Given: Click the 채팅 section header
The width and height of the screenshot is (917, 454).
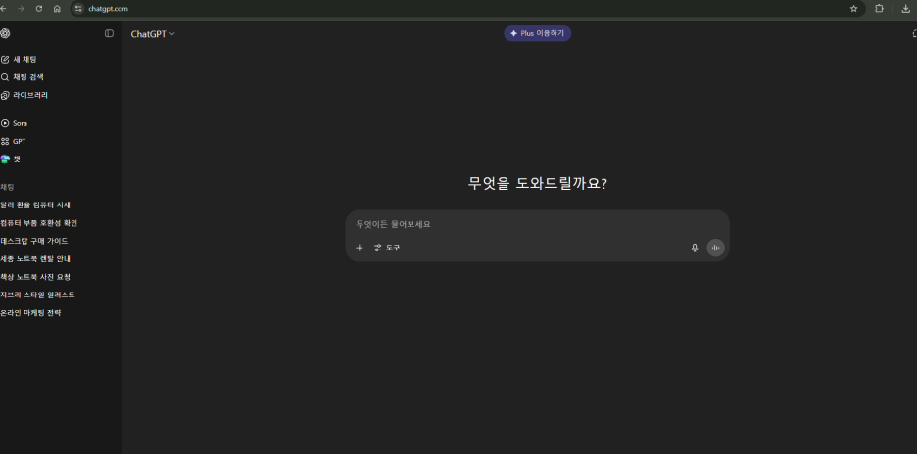Looking at the screenshot, I should tap(7, 187).
